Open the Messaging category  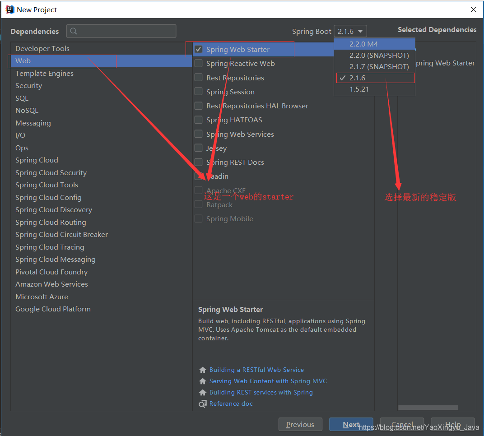click(x=101, y=123)
